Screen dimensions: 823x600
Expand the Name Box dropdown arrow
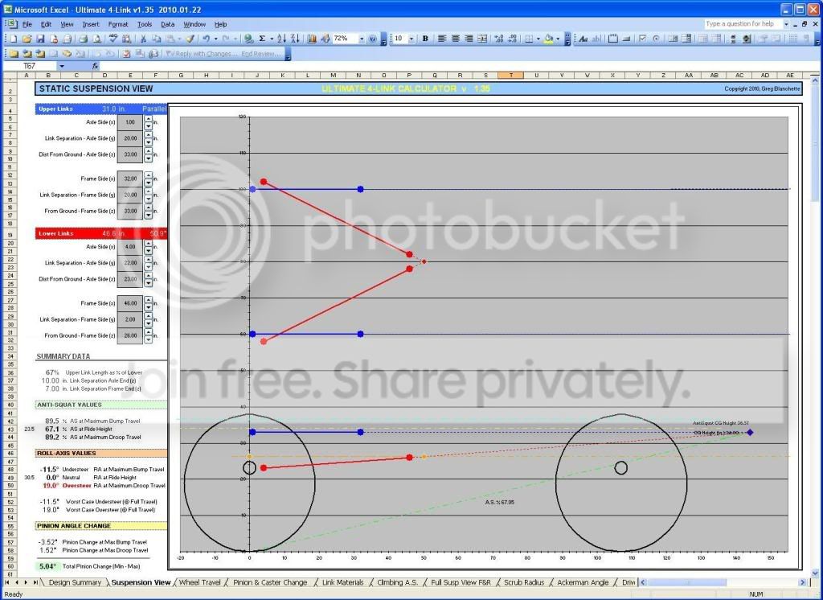click(x=61, y=66)
